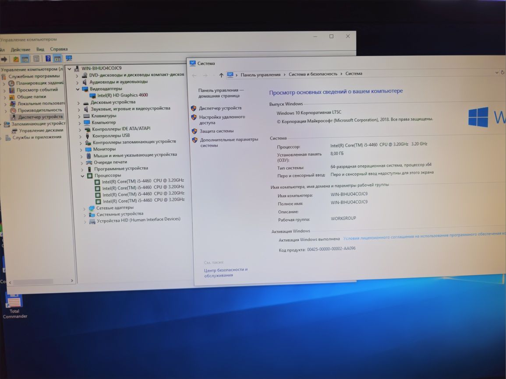Open Панель управления — домашняя страница link
Screen dimensions: 506x379
click(221, 93)
